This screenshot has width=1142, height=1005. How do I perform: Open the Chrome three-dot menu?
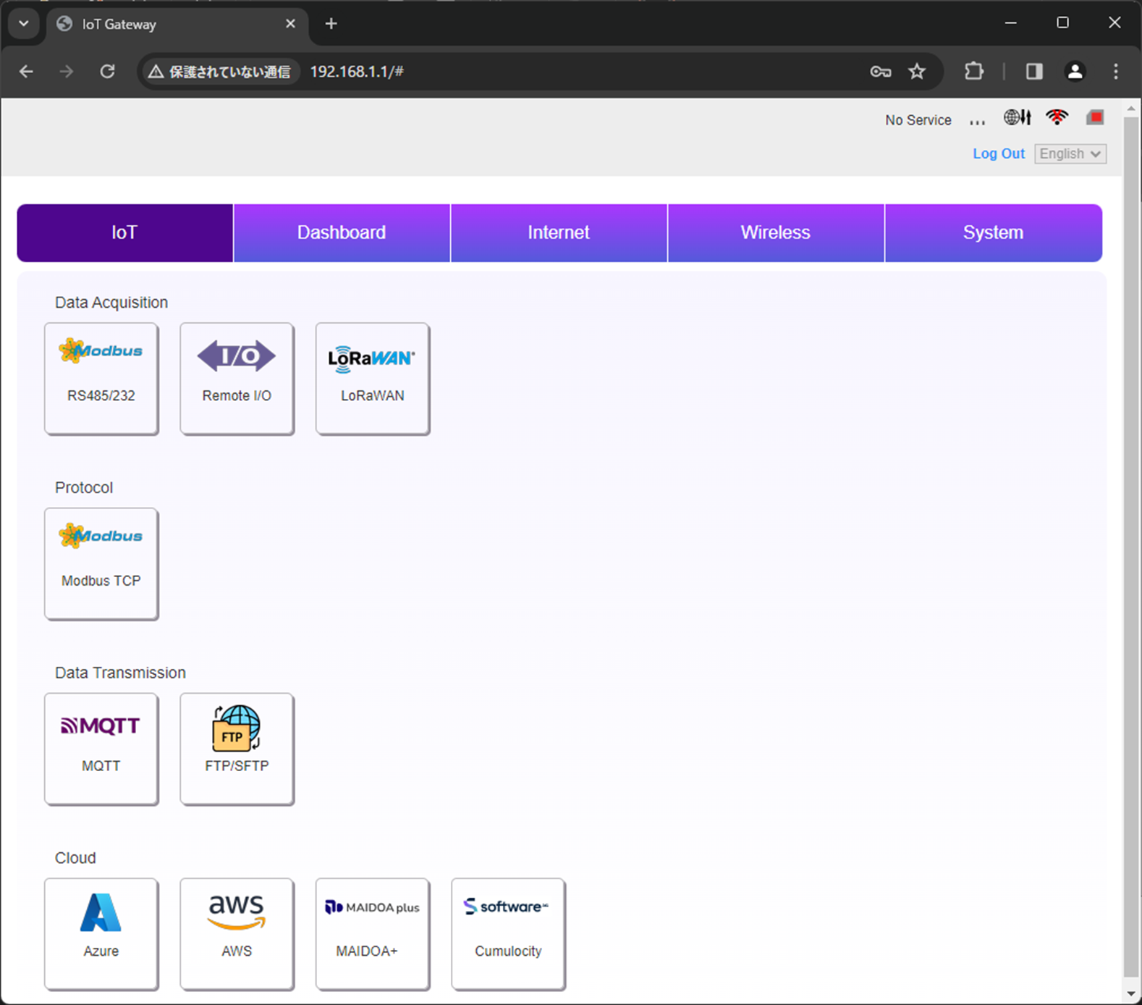[1115, 71]
